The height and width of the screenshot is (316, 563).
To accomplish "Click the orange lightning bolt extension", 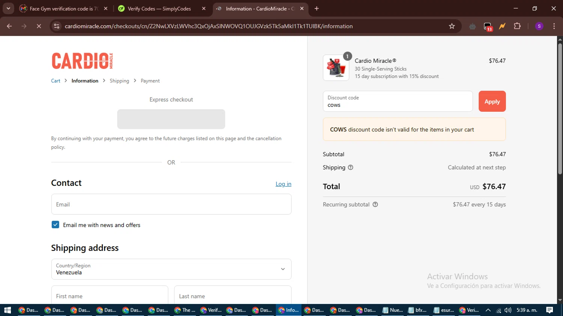I will click(x=502, y=26).
